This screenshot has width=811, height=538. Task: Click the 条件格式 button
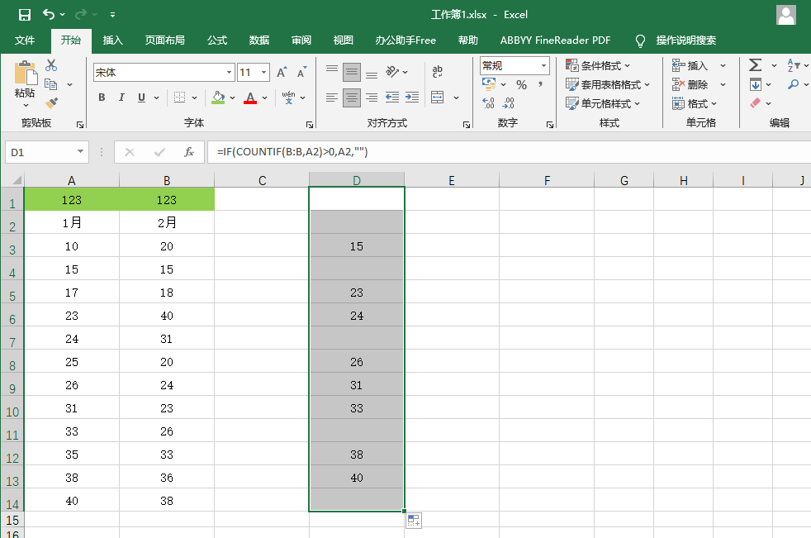click(598, 65)
